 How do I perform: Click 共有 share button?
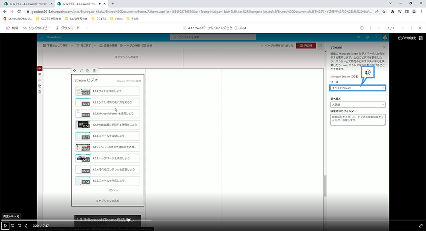(12, 28)
